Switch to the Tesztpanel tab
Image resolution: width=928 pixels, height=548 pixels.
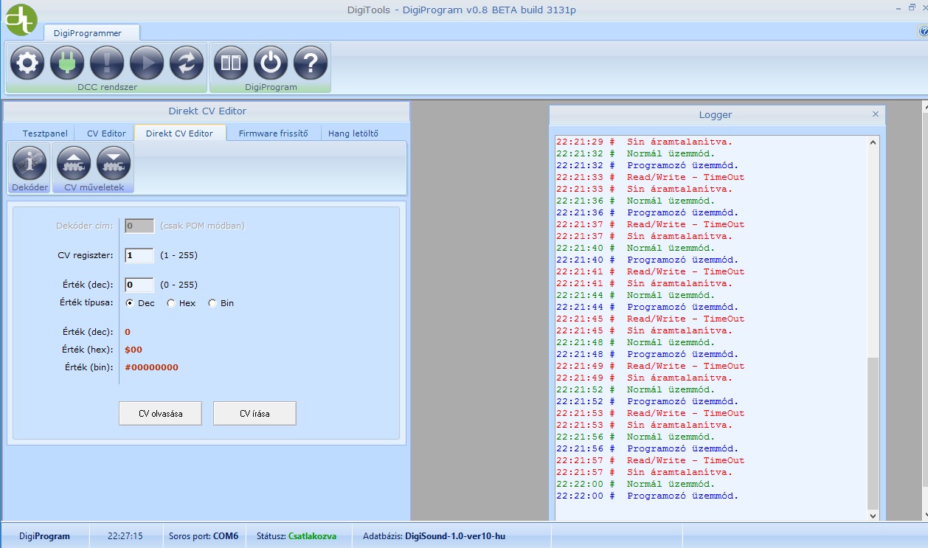(x=45, y=133)
